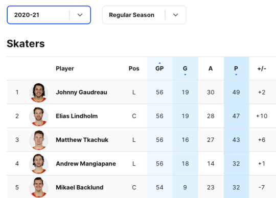The image size is (276, 198).
Task: Click the Player column header
Action: (65, 68)
